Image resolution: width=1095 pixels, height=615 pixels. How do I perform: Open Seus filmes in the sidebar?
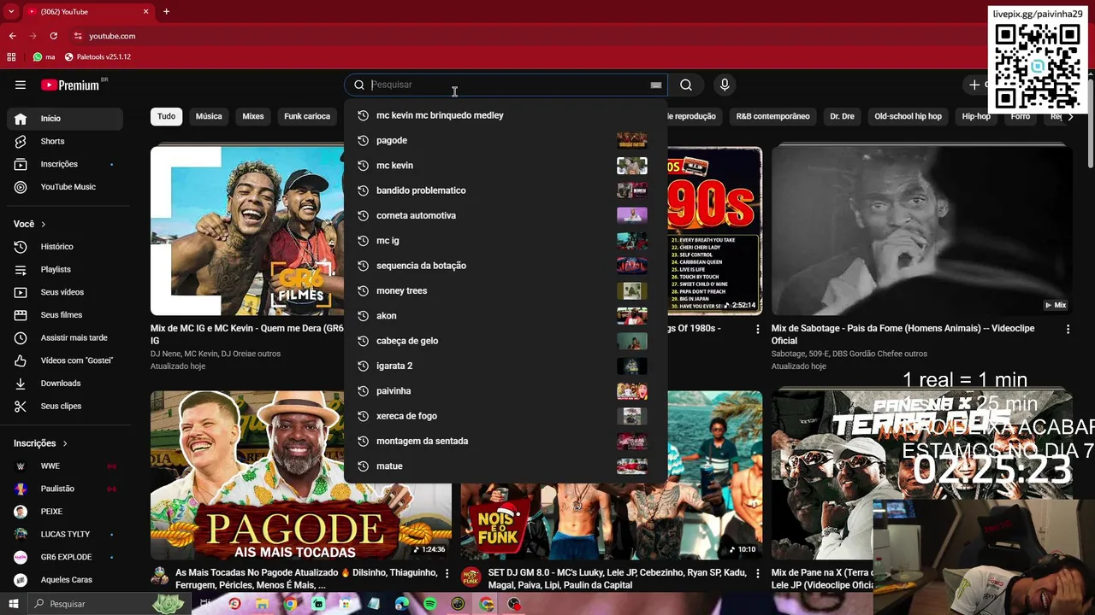[65, 315]
